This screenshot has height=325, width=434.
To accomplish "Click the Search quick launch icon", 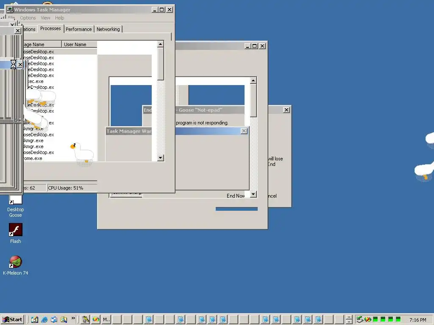I will point(64,319).
